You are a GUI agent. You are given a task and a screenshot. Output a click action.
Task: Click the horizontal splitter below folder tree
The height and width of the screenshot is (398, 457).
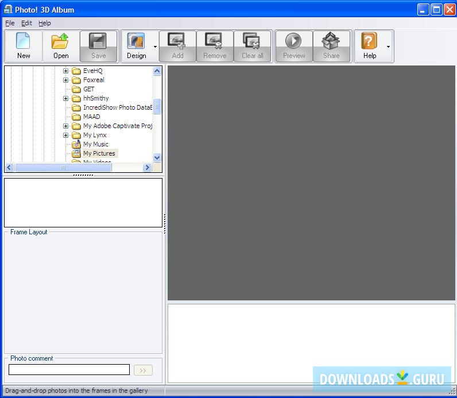(x=83, y=175)
